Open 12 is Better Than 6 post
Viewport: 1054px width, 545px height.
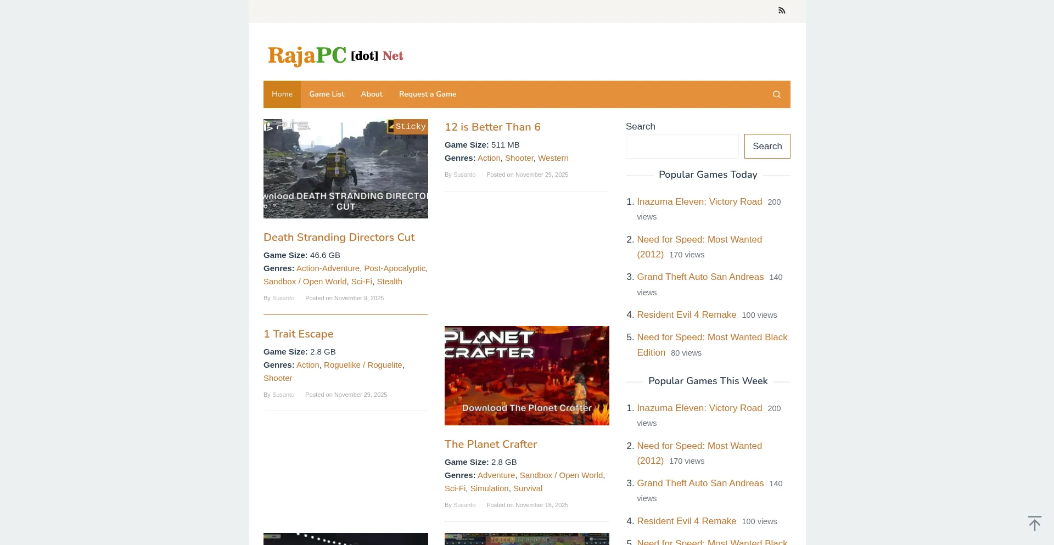pyautogui.click(x=492, y=127)
